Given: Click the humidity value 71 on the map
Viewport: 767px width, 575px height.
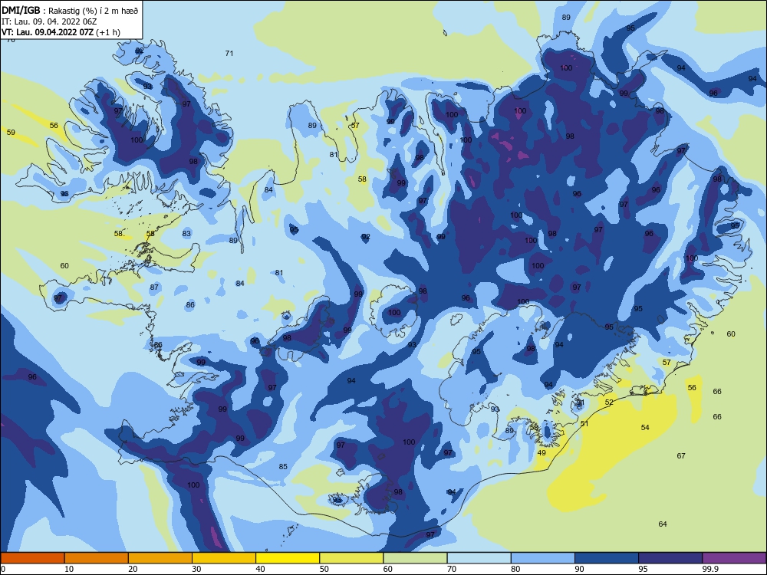Looking at the screenshot, I should [229, 54].
